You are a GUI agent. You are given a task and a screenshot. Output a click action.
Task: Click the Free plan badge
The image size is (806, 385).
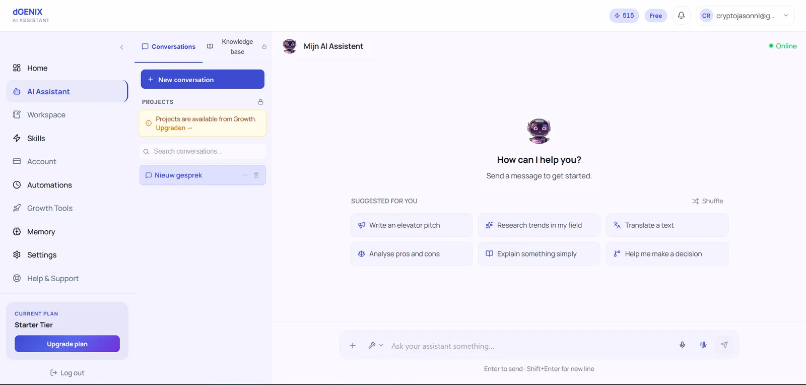click(656, 16)
